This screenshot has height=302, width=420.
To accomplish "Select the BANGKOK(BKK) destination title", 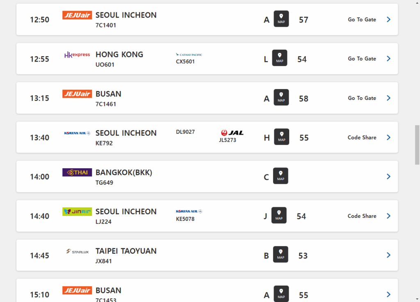I will pyautogui.click(x=123, y=172).
